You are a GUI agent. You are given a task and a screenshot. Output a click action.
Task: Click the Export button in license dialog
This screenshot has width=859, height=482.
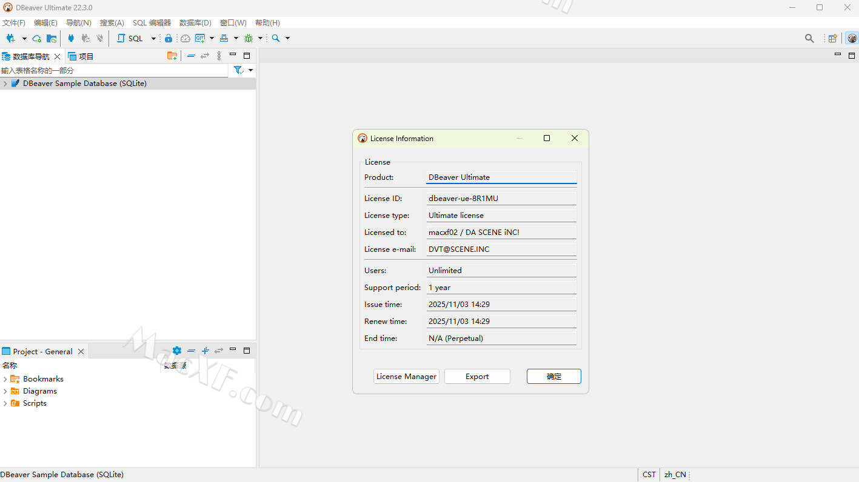point(477,376)
